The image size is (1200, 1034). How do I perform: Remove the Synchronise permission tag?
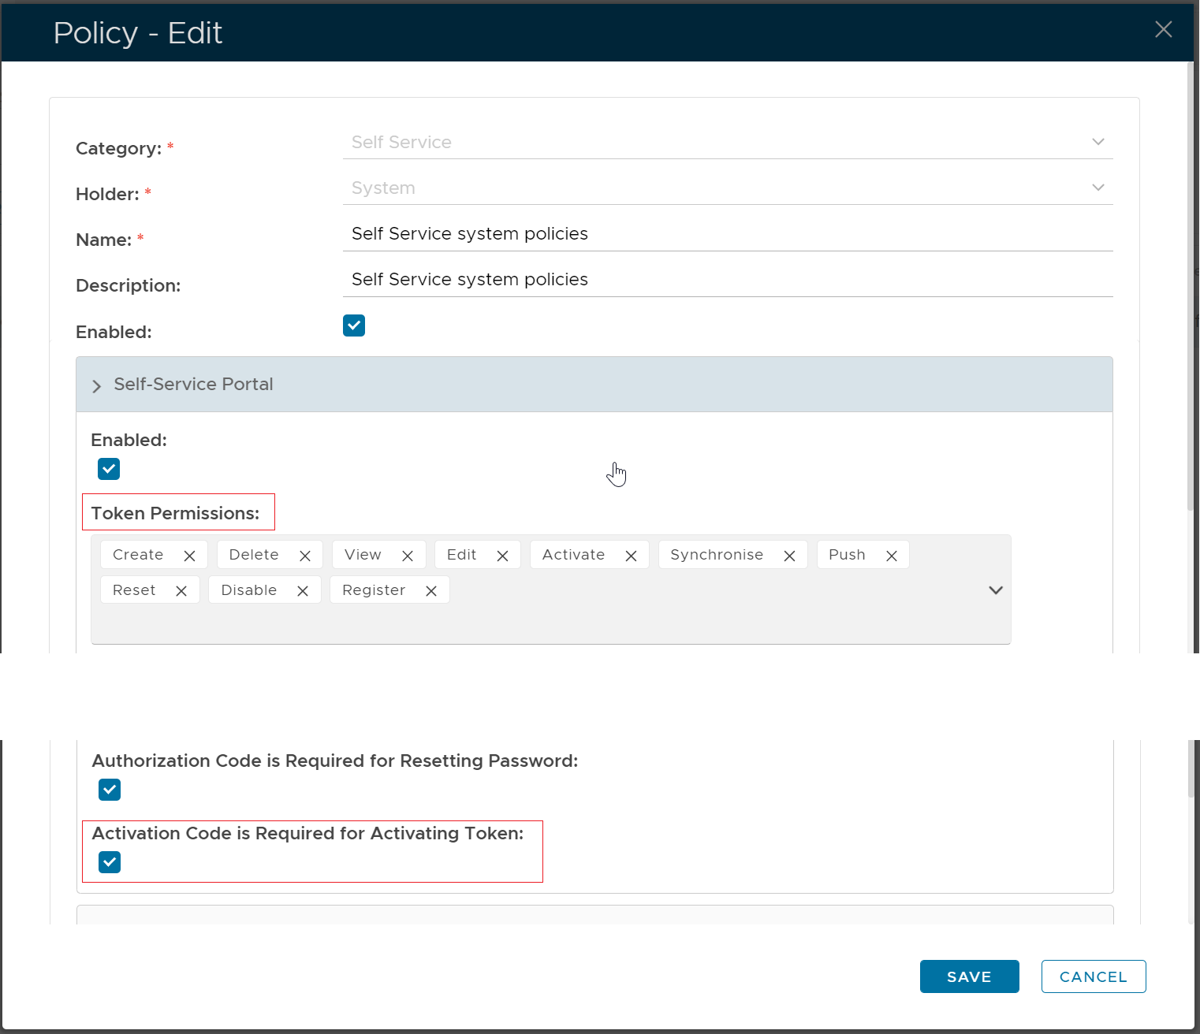789,556
